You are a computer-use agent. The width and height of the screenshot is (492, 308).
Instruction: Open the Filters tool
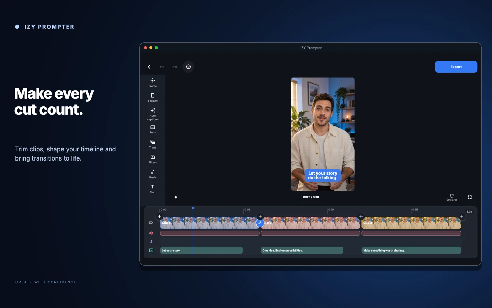pyautogui.click(x=153, y=159)
